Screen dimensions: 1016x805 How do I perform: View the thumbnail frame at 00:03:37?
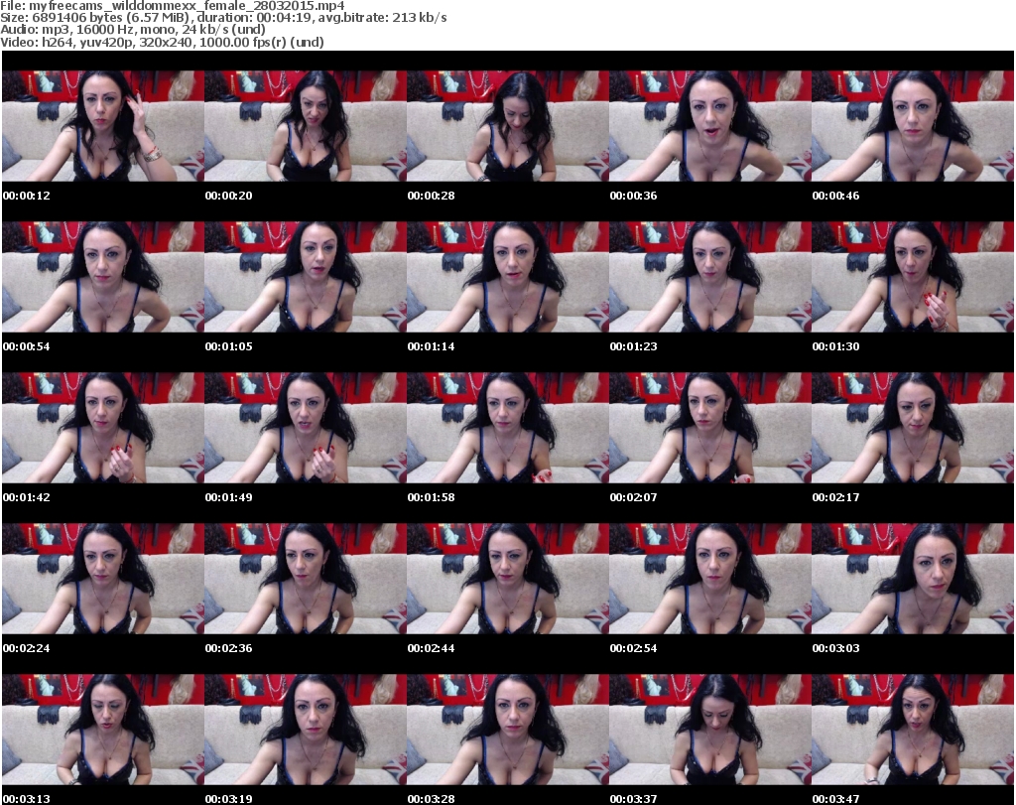pos(710,730)
